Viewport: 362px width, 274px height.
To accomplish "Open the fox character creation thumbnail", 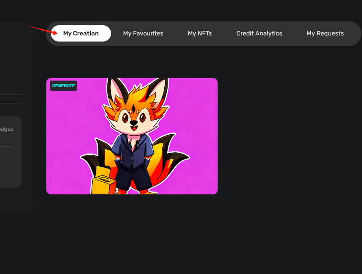I will pos(132,136).
